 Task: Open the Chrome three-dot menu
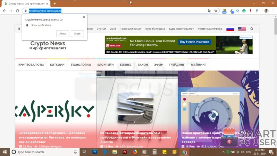[273, 11]
